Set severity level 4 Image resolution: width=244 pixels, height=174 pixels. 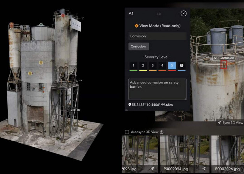coord(162,66)
